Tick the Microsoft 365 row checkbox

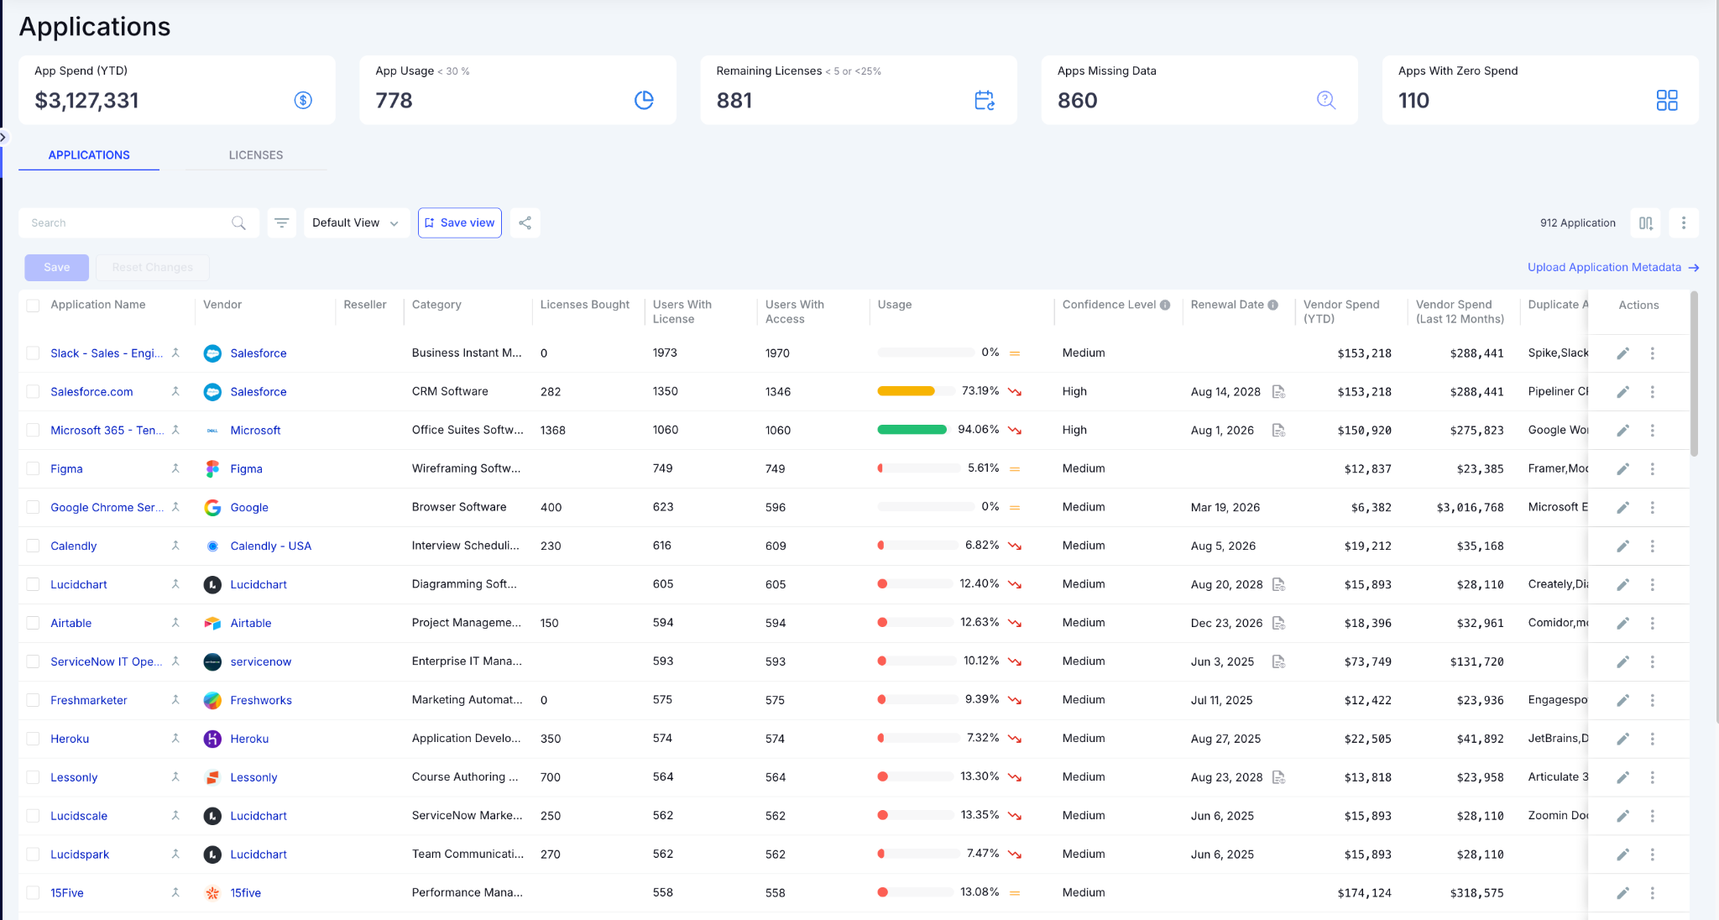[33, 431]
